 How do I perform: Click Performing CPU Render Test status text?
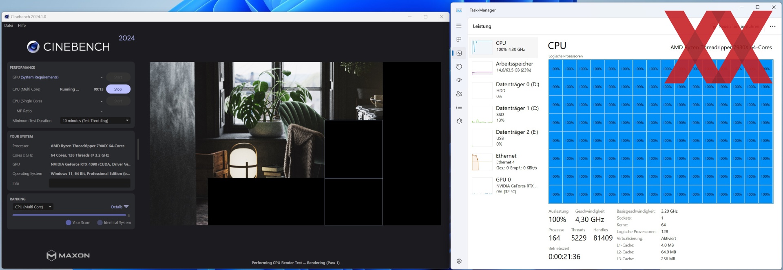[x=295, y=263]
